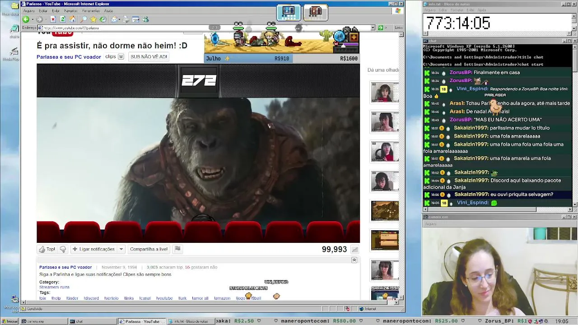Open the second suggested video thumbnail
This screenshot has height=325, width=578.
click(385, 122)
